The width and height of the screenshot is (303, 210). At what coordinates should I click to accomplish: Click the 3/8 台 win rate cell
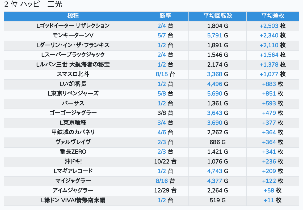165,113
